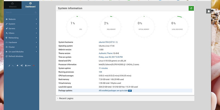Open the system time link
This screenshot has width=220, height=110.
coord(111,57)
